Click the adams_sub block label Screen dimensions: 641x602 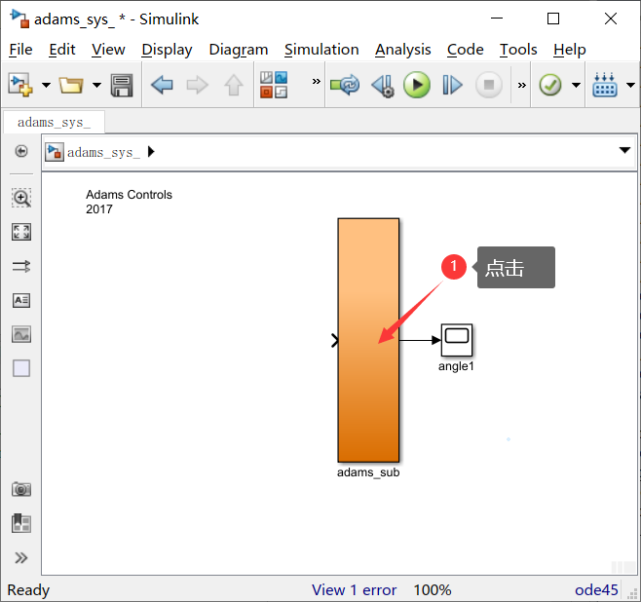tap(368, 472)
